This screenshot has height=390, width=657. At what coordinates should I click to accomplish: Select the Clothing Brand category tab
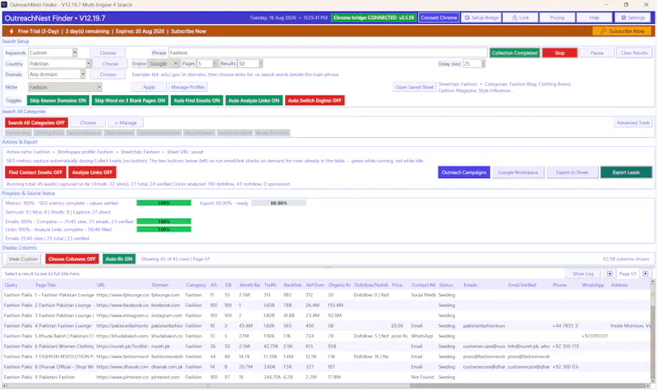point(49,133)
